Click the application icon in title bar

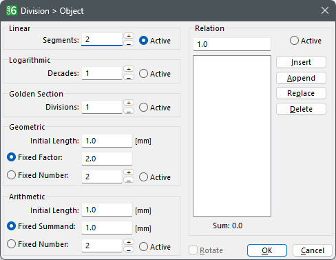tap(12, 10)
